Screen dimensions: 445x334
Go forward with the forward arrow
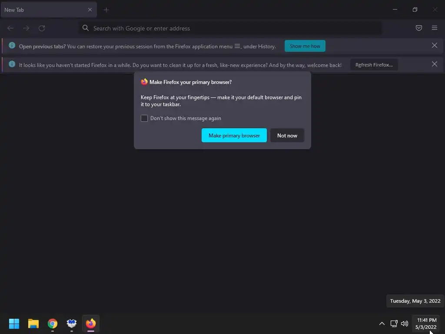click(26, 28)
